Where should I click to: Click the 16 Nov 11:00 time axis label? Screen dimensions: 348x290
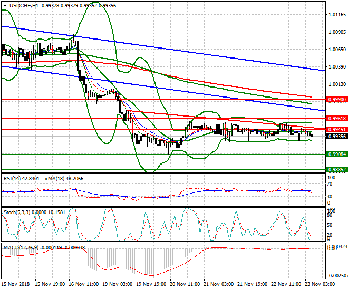pyautogui.click(x=84, y=284)
